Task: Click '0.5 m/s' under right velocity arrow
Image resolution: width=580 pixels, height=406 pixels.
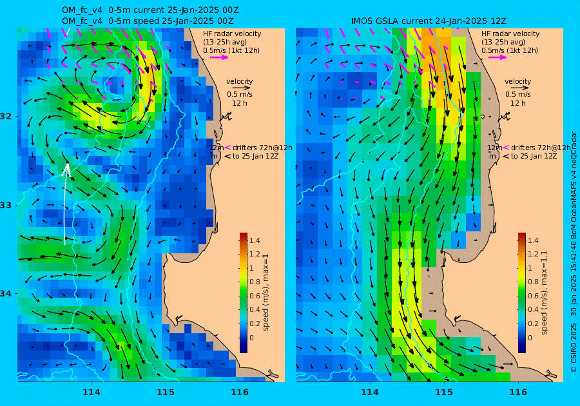Action: 518,94
